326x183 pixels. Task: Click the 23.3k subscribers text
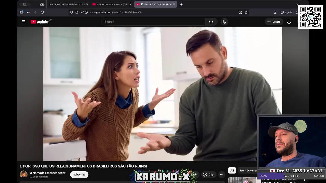(39, 177)
